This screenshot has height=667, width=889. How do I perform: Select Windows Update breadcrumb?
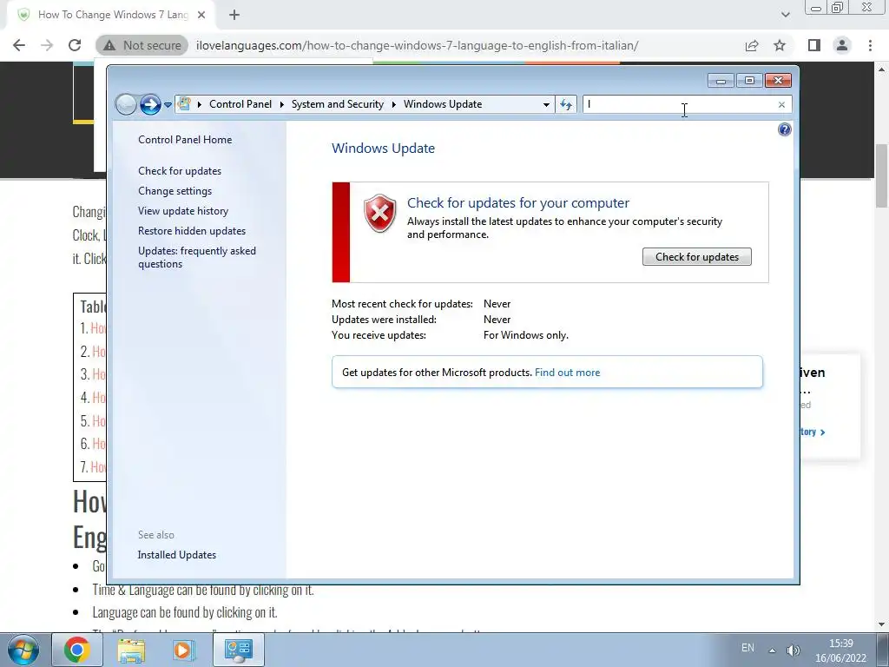coord(443,104)
